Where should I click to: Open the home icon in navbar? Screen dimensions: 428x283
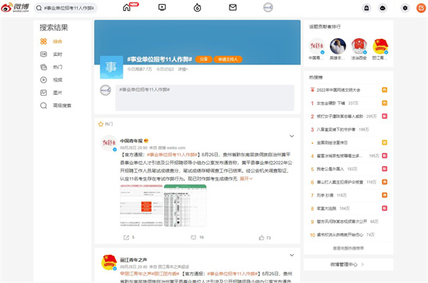point(127,7)
